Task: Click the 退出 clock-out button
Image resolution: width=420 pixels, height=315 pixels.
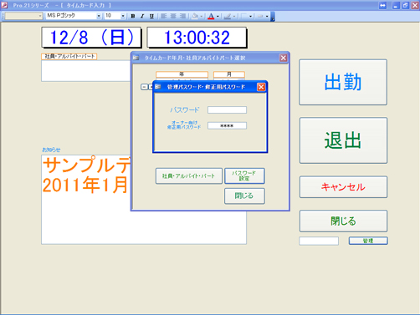Action: (343, 140)
